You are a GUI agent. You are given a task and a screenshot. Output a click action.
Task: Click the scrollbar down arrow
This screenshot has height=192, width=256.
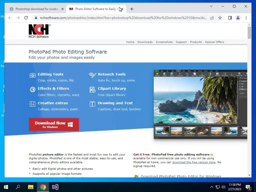[249, 175]
